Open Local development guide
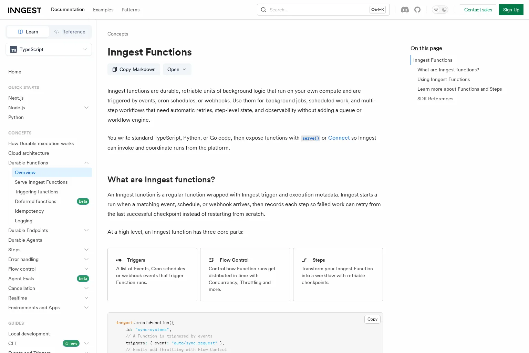Screen dimensions: 529x353 29,334
